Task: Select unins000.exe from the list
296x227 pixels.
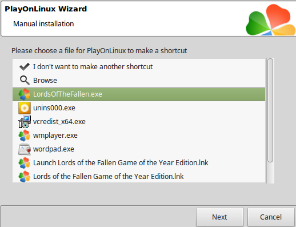Action: click(139, 108)
